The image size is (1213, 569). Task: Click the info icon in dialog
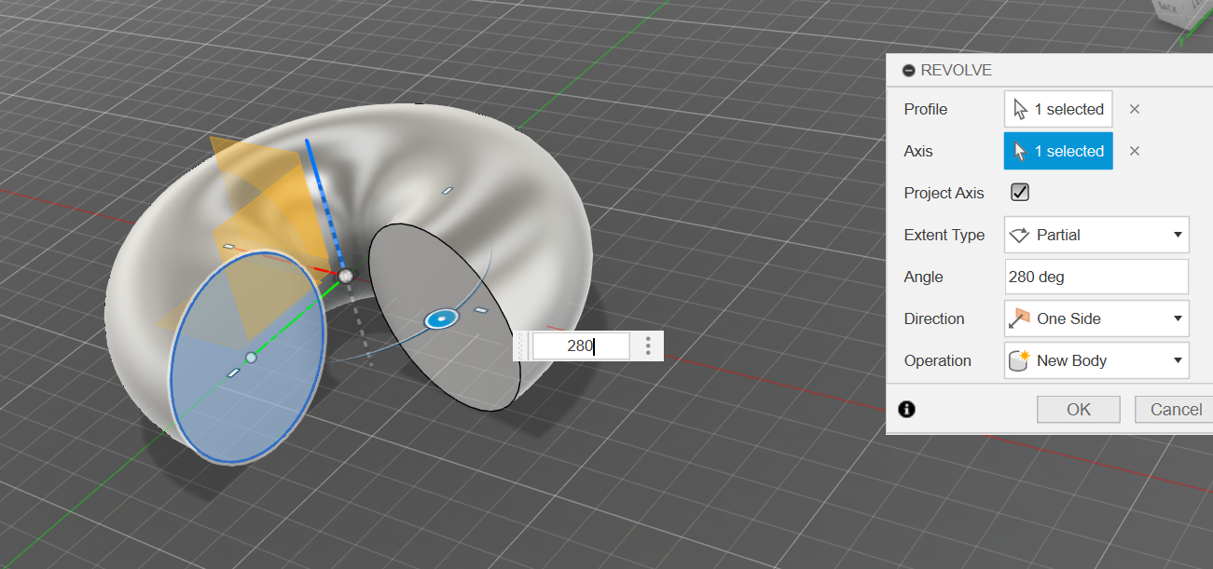point(906,409)
